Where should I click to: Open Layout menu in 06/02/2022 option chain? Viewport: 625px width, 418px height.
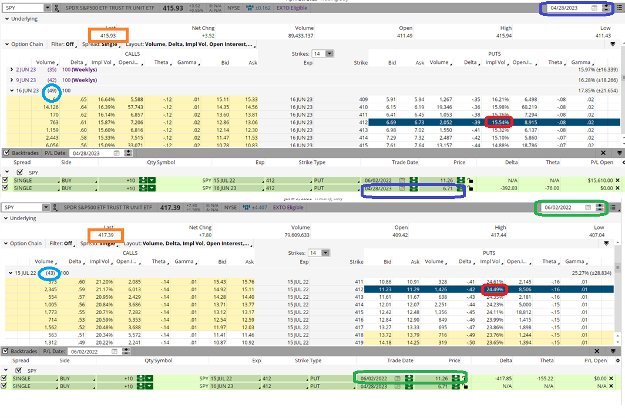point(188,244)
